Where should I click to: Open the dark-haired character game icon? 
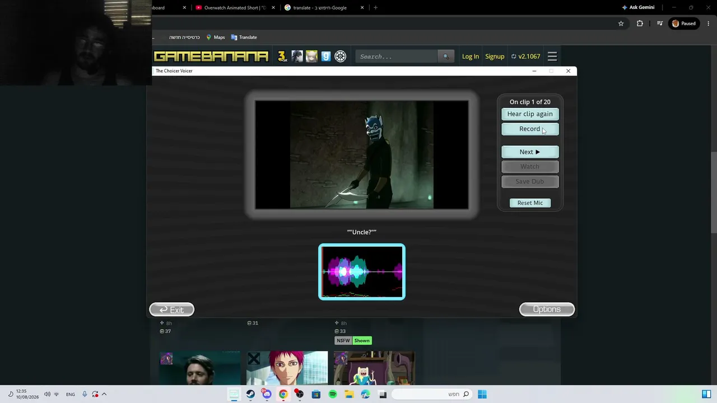click(x=297, y=57)
